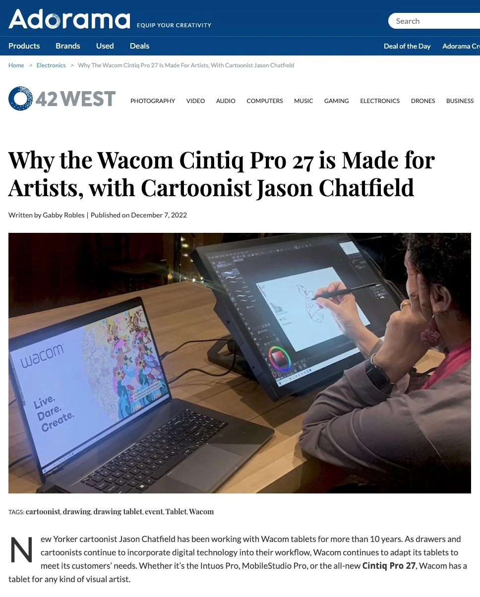Open the cartoonist tag
The height and width of the screenshot is (597, 480).
(x=43, y=511)
